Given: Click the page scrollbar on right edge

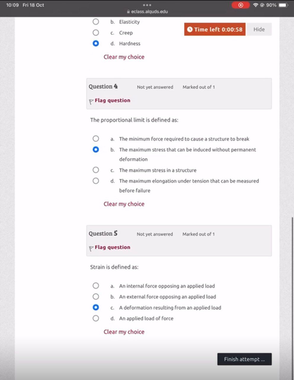Looking at the screenshot, I should point(293,267).
